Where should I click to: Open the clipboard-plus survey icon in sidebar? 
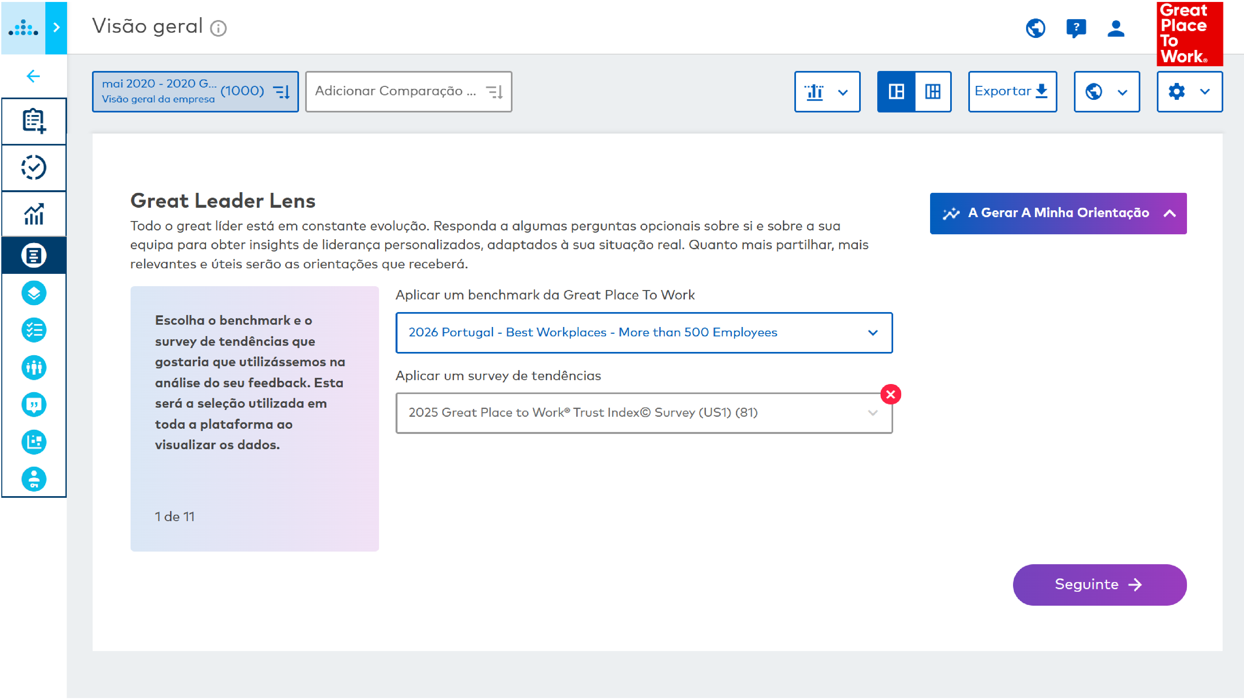(34, 121)
